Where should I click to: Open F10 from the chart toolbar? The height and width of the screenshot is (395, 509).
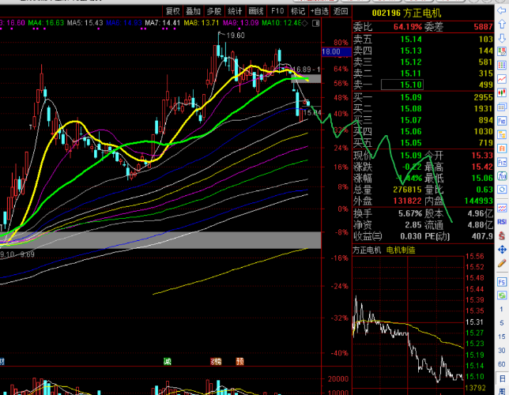coord(277,11)
